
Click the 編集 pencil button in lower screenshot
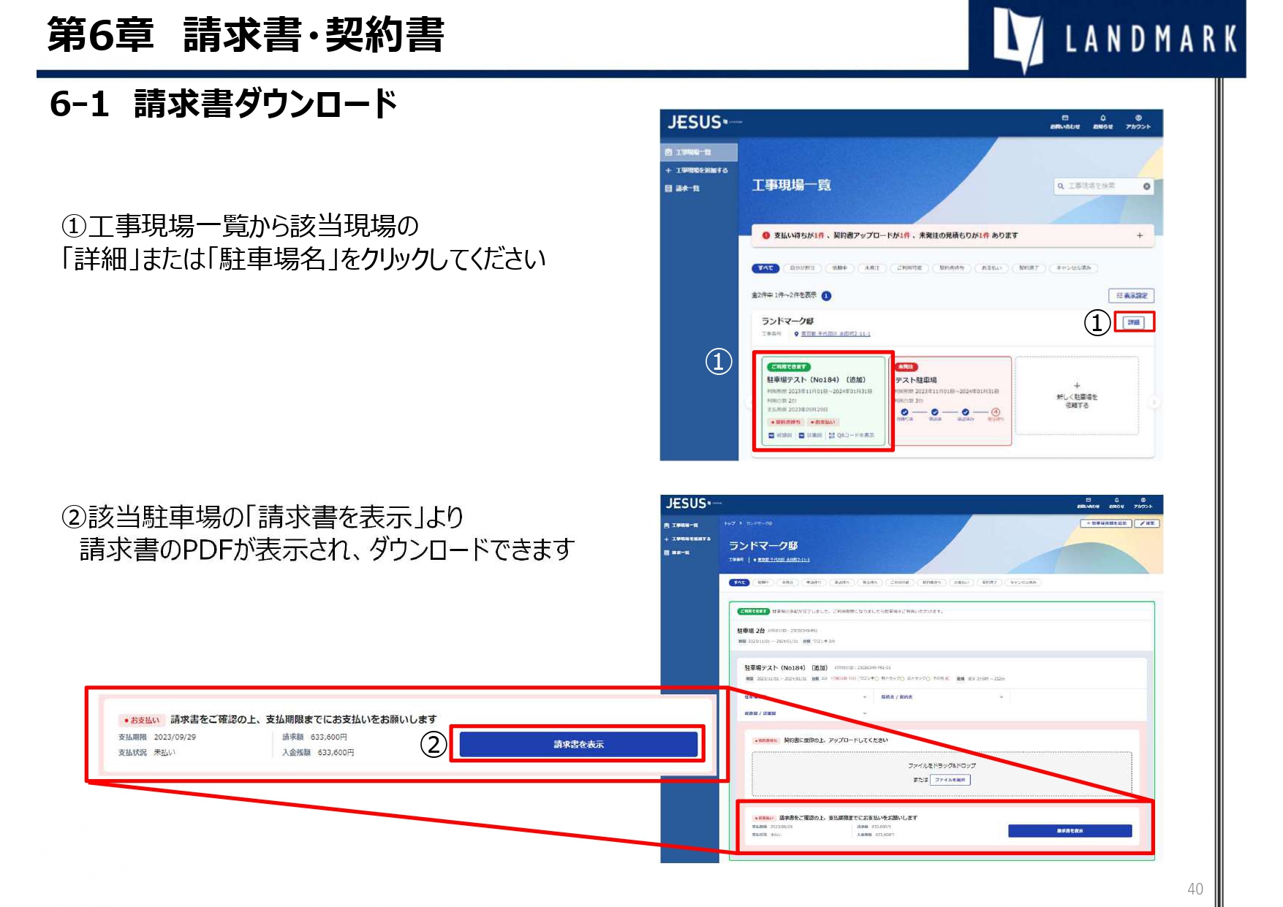pyautogui.click(x=1147, y=523)
